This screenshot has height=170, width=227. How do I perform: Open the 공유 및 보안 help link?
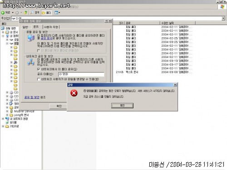pos(32,97)
